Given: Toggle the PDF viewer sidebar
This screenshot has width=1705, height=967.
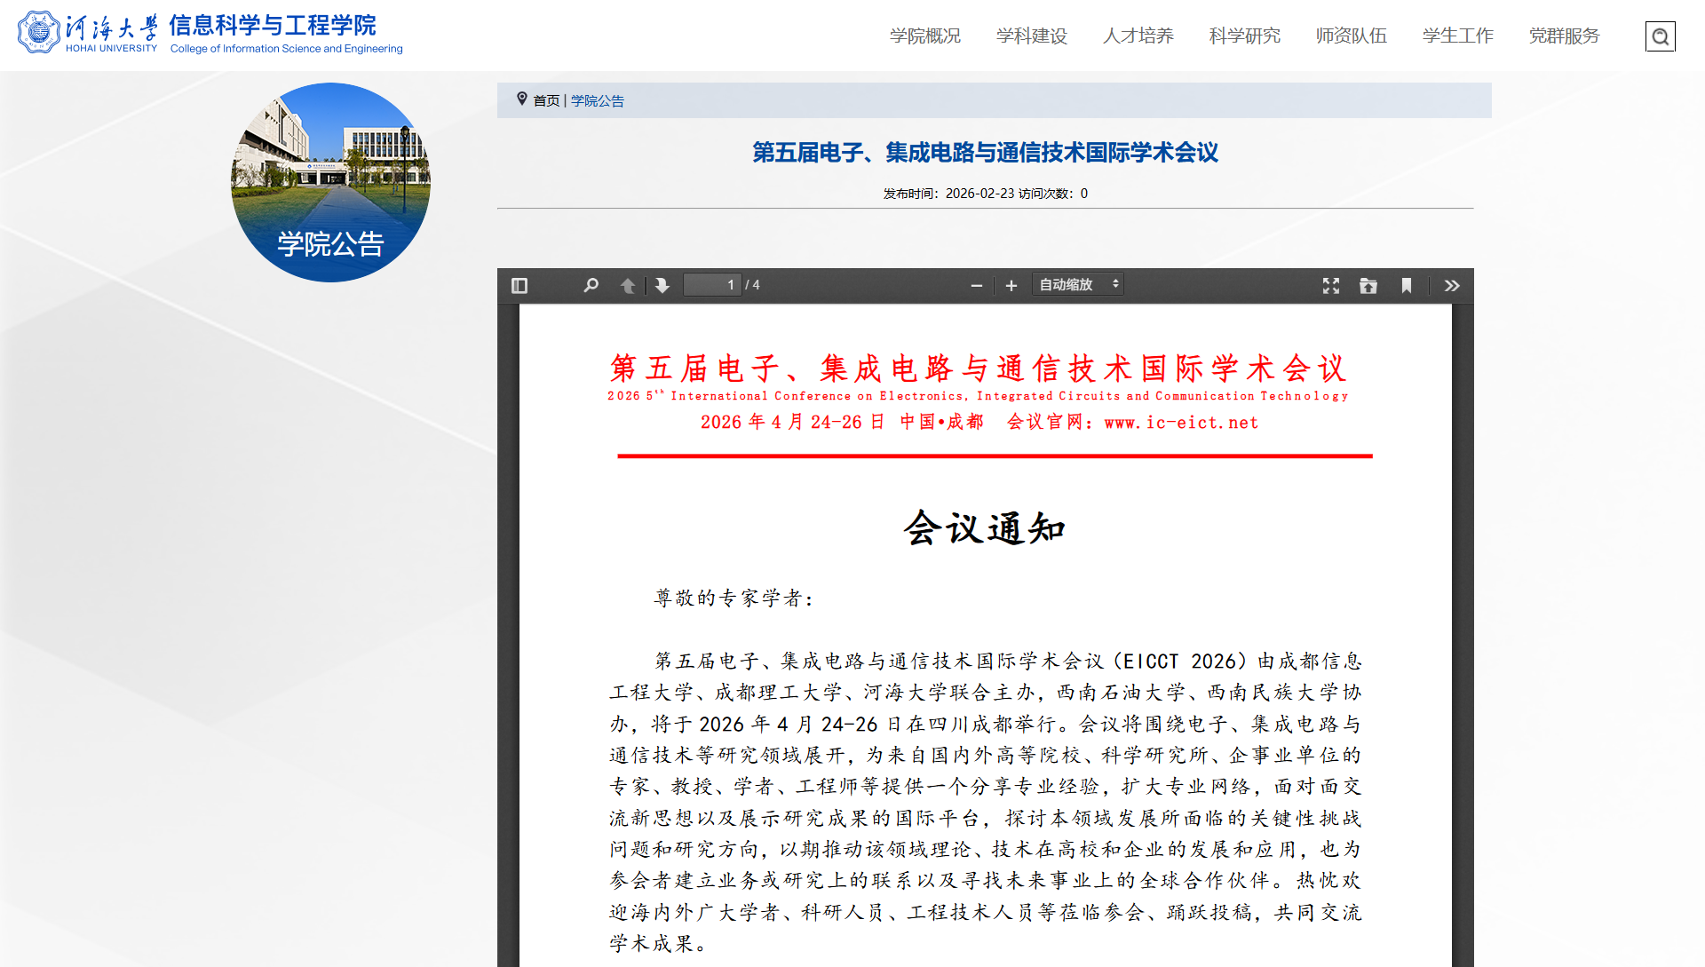Looking at the screenshot, I should (x=519, y=285).
